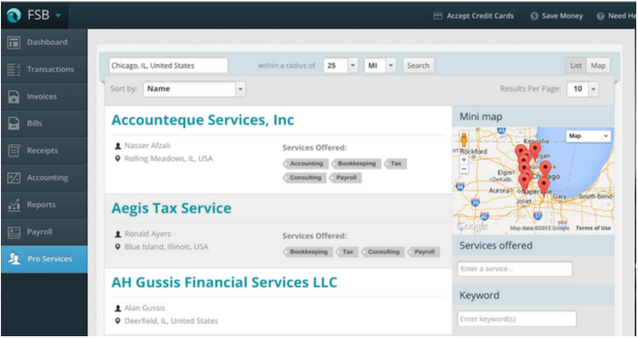
Task: Open the Results Per Page dropdown
Action: [582, 89]
